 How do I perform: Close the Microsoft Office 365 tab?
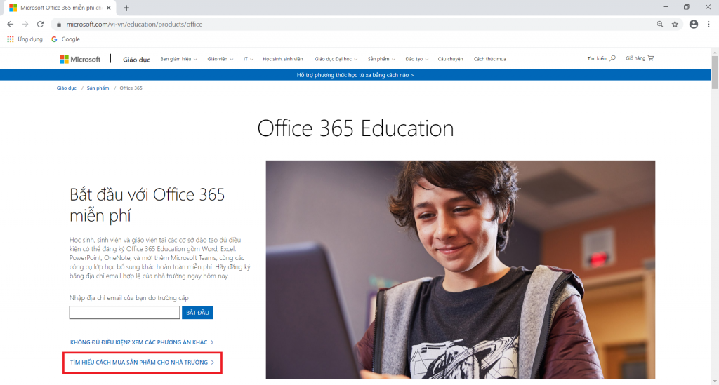109,8
